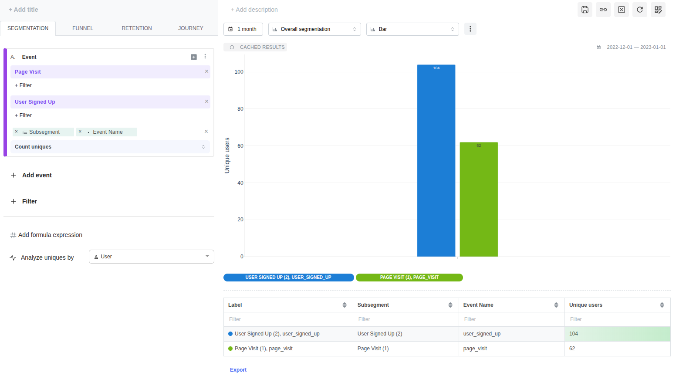The image size is (676, 376).
Task: Switch to the Retention tab
Action: click(x=137, y=28)
